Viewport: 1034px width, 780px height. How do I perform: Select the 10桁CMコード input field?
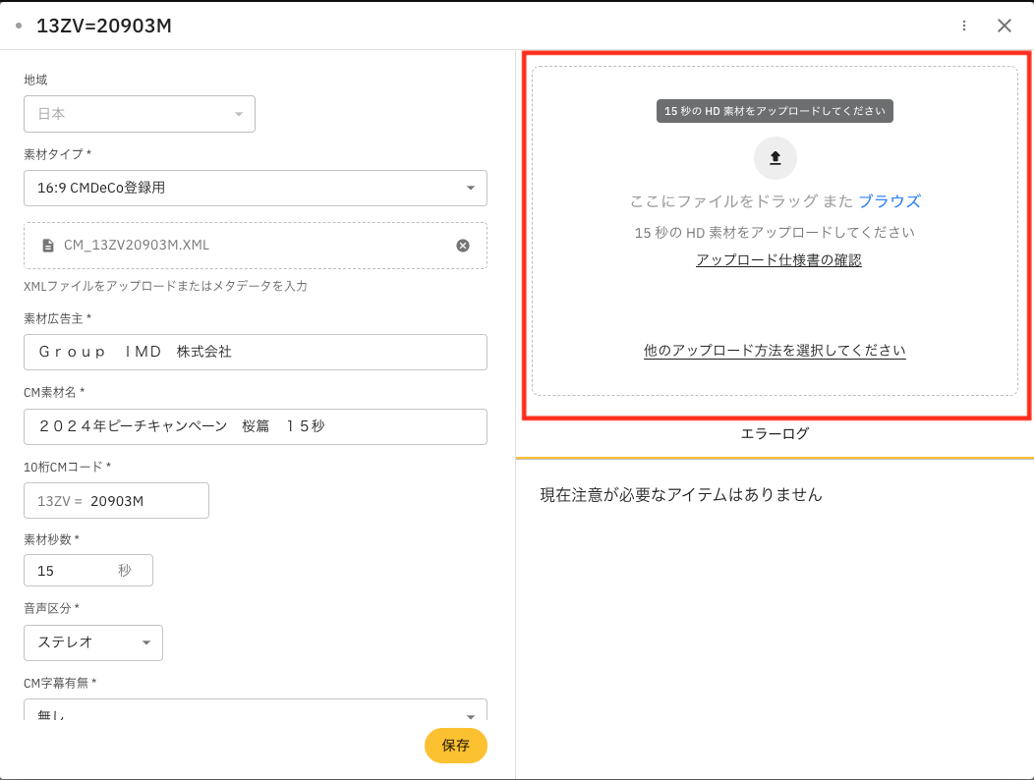[145, 501]
